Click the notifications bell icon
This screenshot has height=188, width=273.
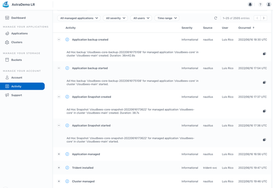(250, 4)
